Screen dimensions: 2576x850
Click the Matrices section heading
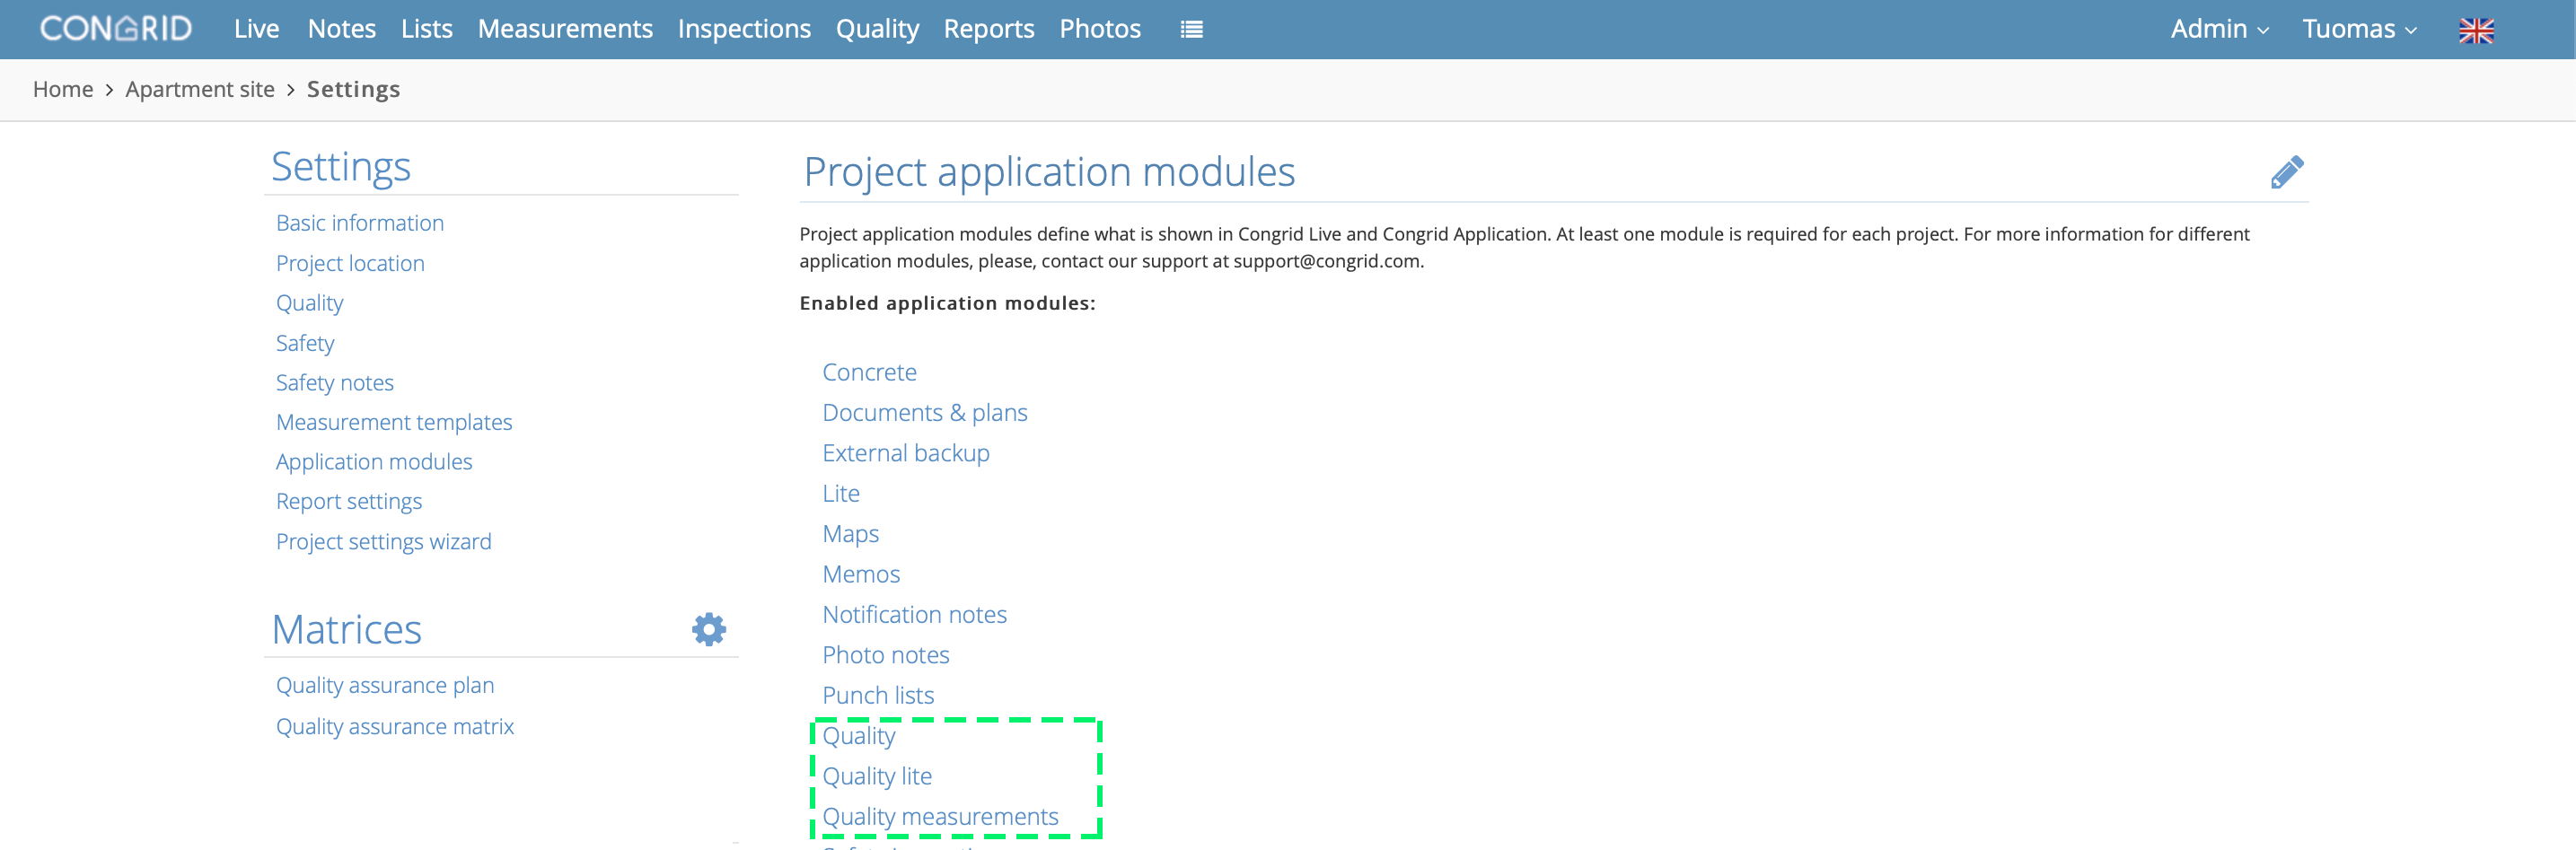[347, 629]
